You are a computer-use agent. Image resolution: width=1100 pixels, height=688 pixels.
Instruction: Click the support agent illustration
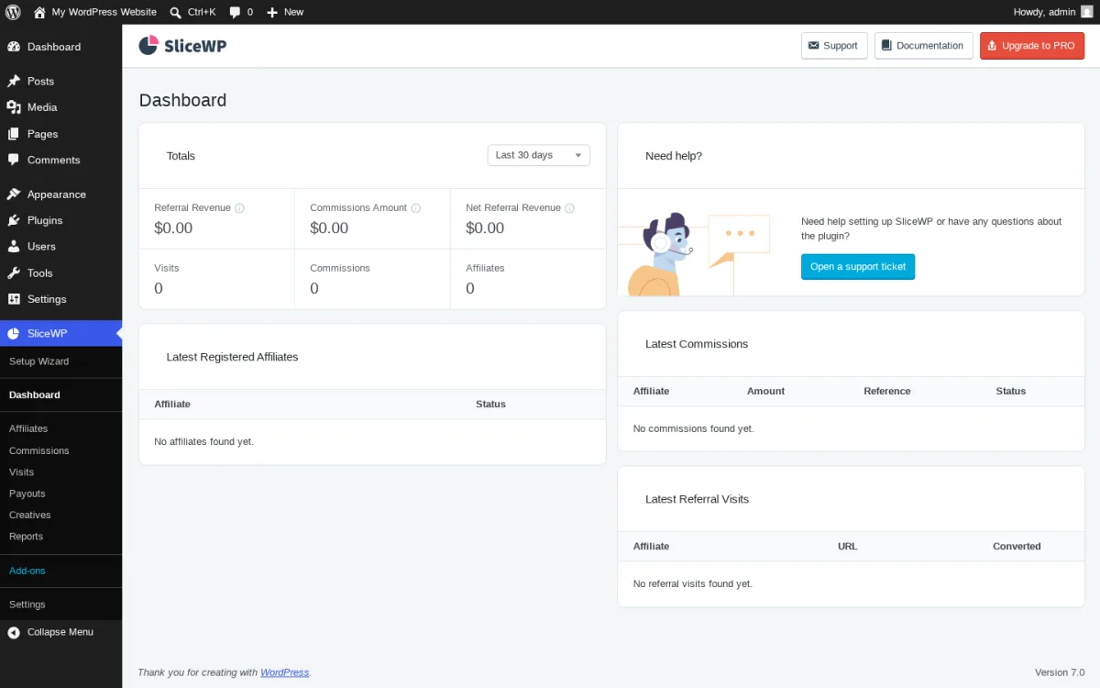[x=694, y=253]
